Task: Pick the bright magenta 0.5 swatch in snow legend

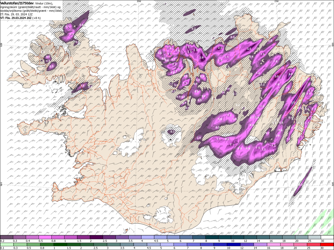Action: 45,237
